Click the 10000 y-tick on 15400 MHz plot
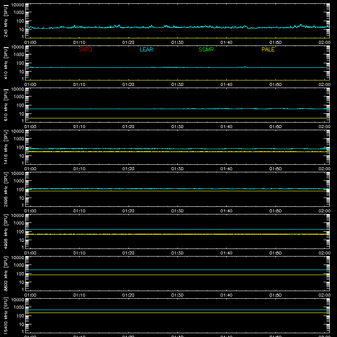 pyautogui.click(x=18, y=300)
